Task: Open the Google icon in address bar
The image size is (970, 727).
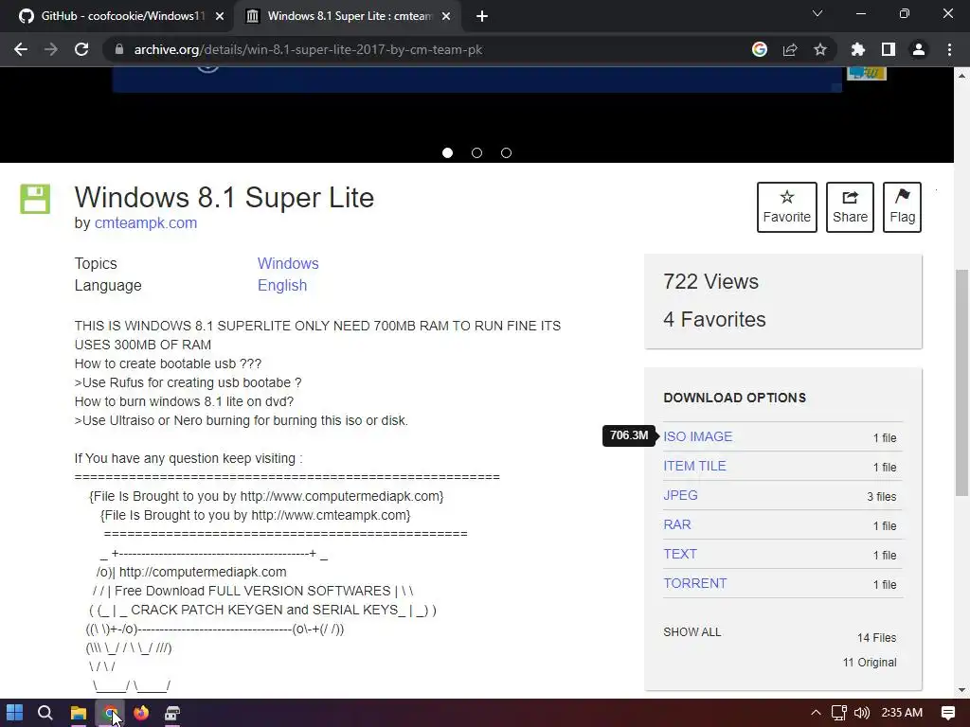Action: click(760, 49)
